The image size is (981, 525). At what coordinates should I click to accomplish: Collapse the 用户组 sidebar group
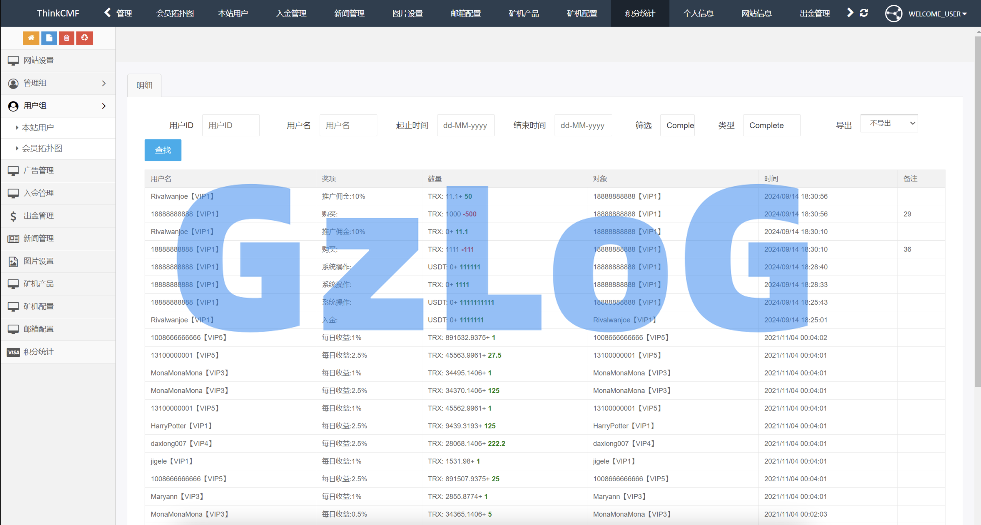(x=58, y=106)
